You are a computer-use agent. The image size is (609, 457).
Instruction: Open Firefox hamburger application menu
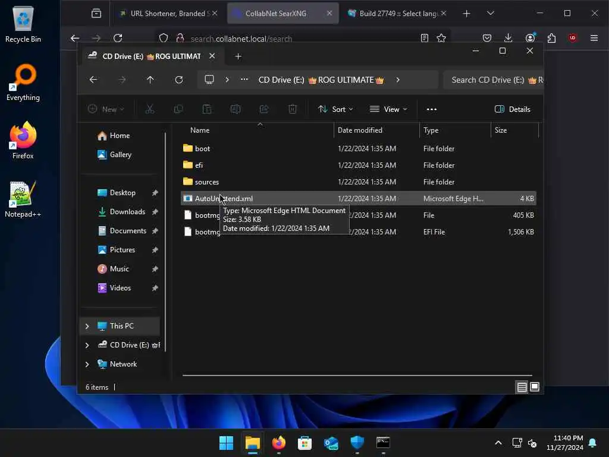(594, 38)
